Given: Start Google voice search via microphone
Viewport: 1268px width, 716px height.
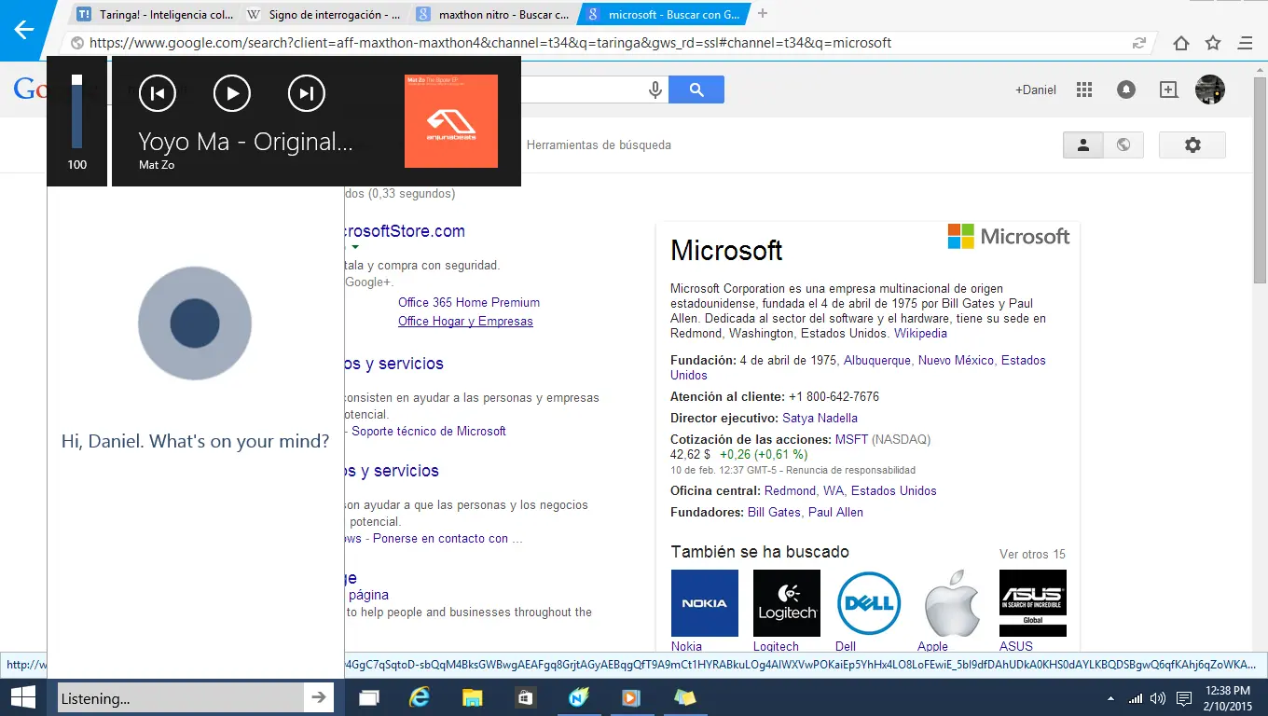Looking at the screenshot, I should point(655,89).
